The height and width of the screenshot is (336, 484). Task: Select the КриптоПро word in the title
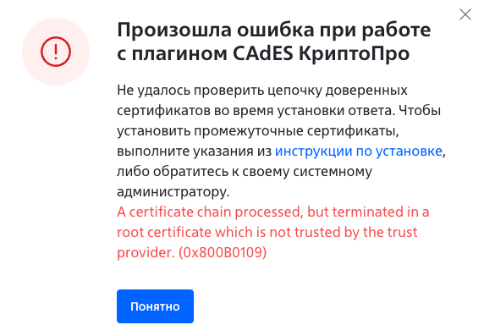pyautogui.click(x=354, y=53)
